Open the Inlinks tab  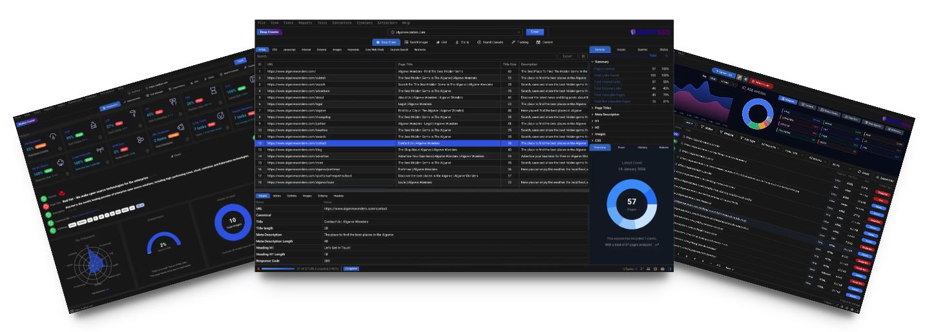pyautogui.click(x=276, y=195)
